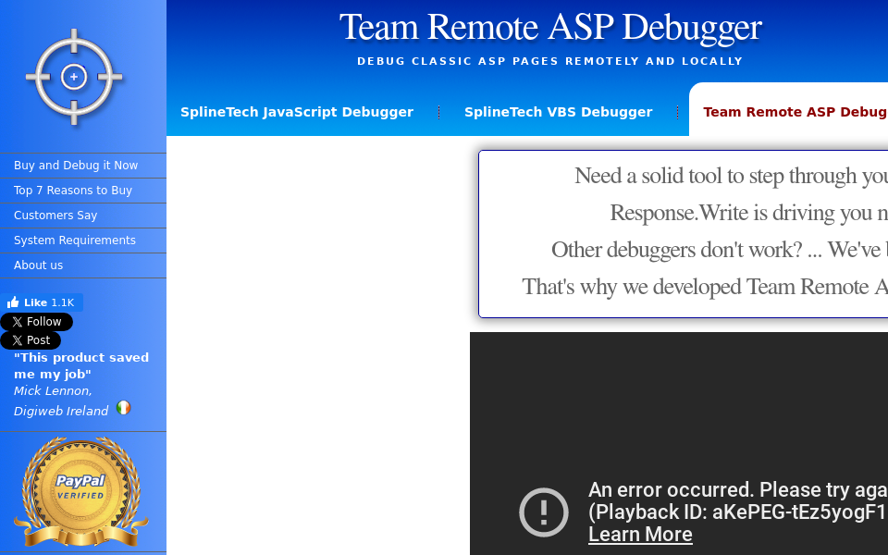Toggle the Like 1.1K button

click(x=42, y=302)
